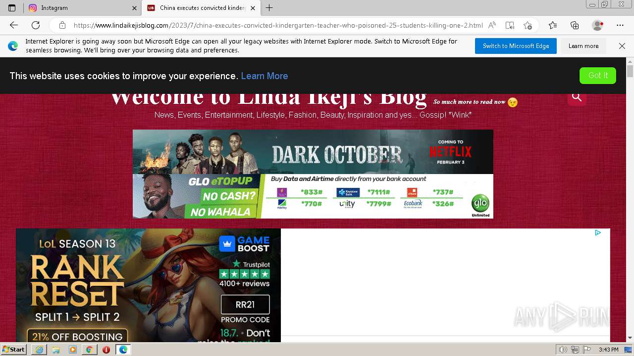Switch to the Instagram tab
Image resolution: width=634 pixels, height=356 pixels.
tap(82, 8)
